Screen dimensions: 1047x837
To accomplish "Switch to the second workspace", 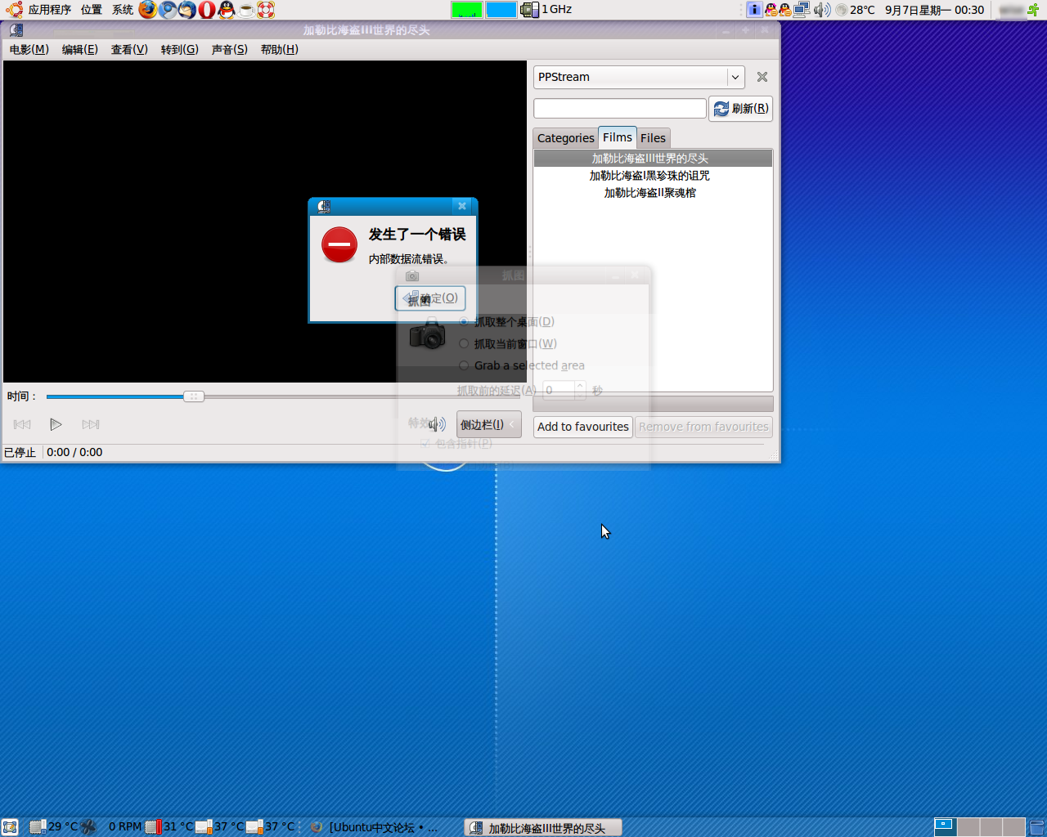I will coord(968,827).
